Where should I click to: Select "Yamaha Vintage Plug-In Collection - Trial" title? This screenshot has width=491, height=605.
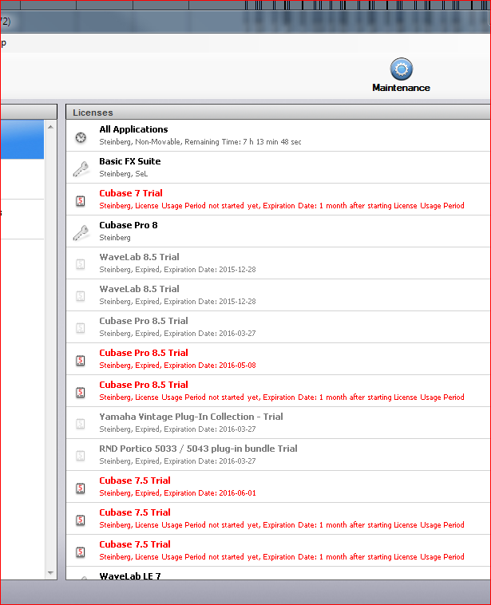click(x=191, y=417)
